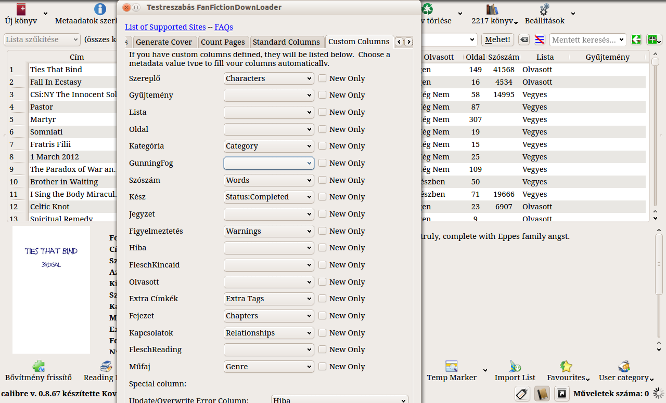The image size is (666, 403).
Task: Enable New Only for Szereplő column
Action: (323, 78)
